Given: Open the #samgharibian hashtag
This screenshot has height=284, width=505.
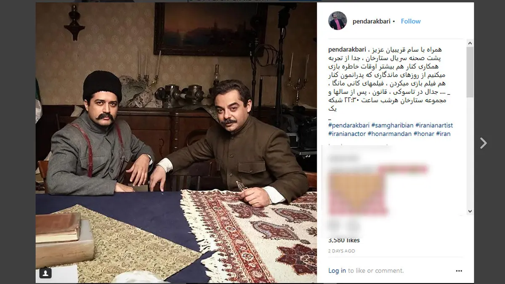Looking at the screenshot, I should pyautogui.click(x=391, y=125).
